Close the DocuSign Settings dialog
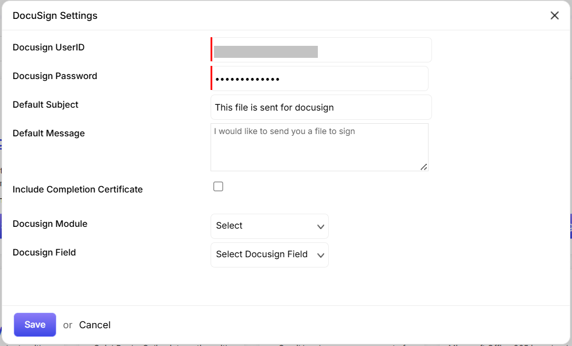The width and height of the screenshot is (572, 346). pos(554,15)
